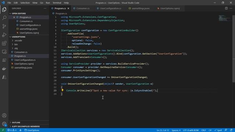
Task: Change indentation via Spaces: 4
Action: tap(176, 130)
